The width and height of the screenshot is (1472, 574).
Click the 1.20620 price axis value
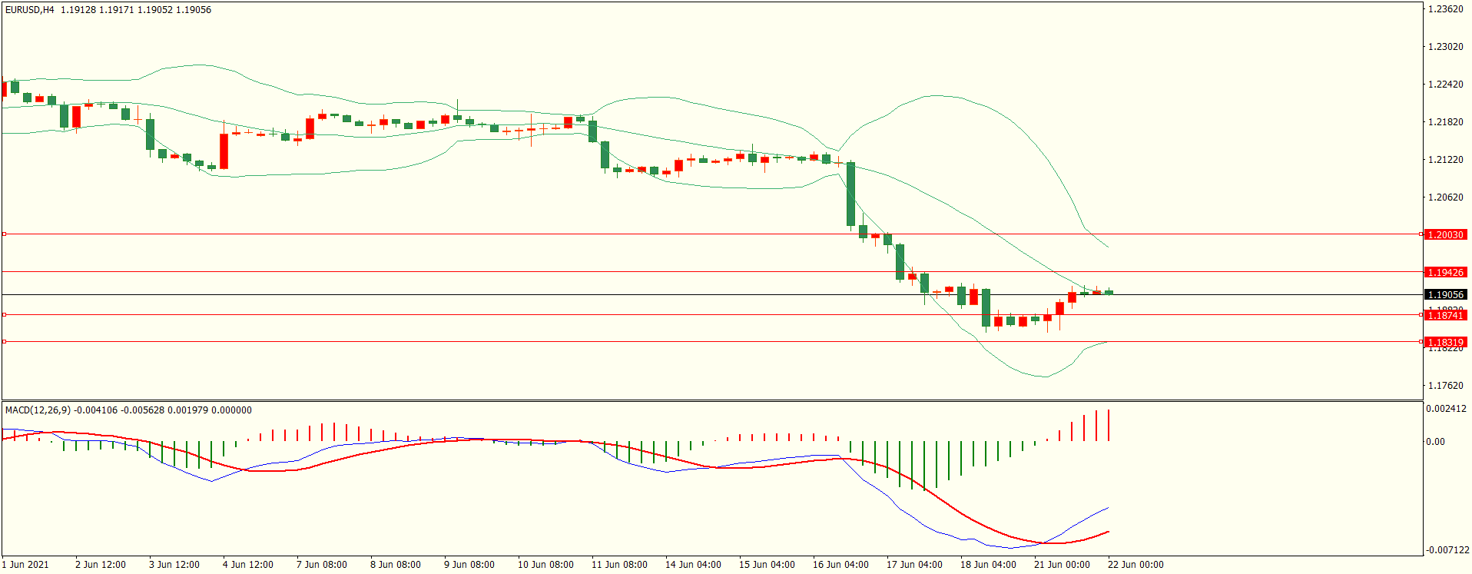tap(1445, 197)
